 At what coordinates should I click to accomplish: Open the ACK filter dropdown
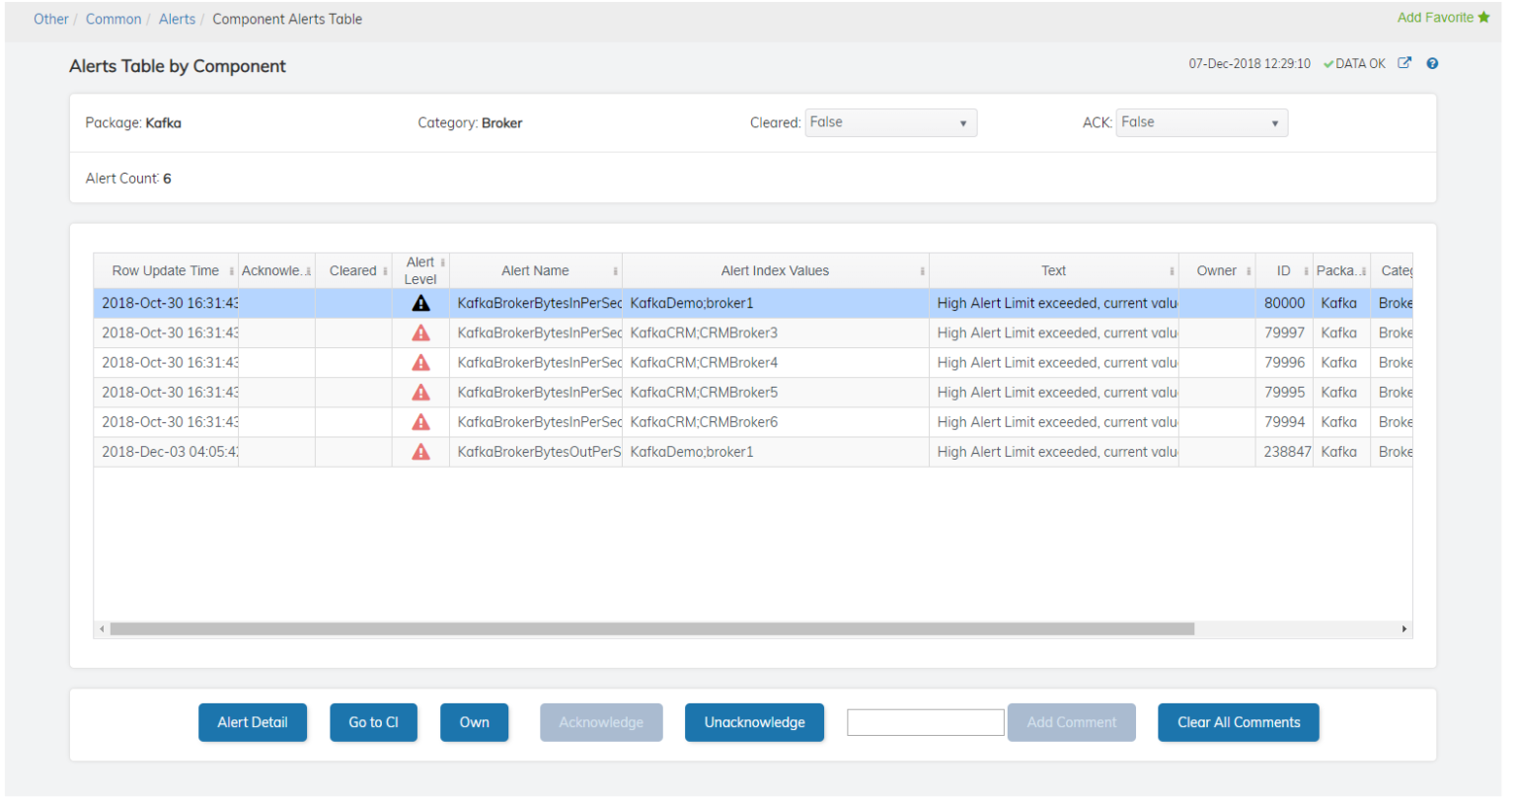click(1201, 122)
